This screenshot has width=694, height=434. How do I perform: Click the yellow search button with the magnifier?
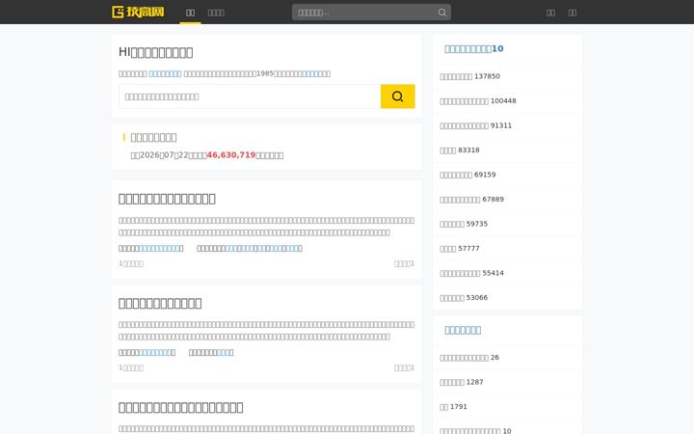[397, 96]
